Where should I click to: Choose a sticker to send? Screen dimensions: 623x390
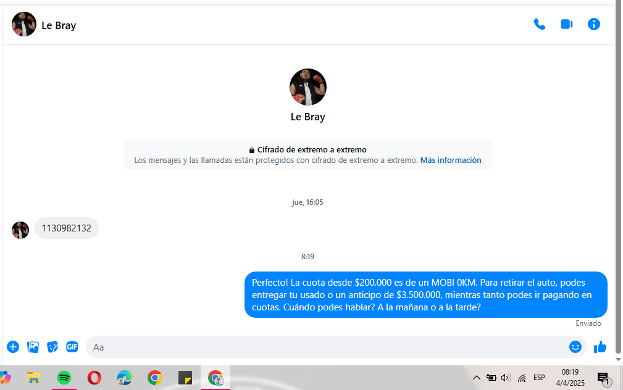click(52, 347)
